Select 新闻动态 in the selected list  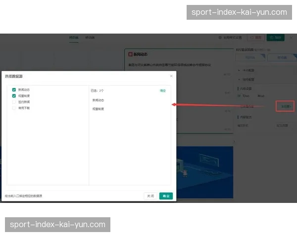[98, 100]
